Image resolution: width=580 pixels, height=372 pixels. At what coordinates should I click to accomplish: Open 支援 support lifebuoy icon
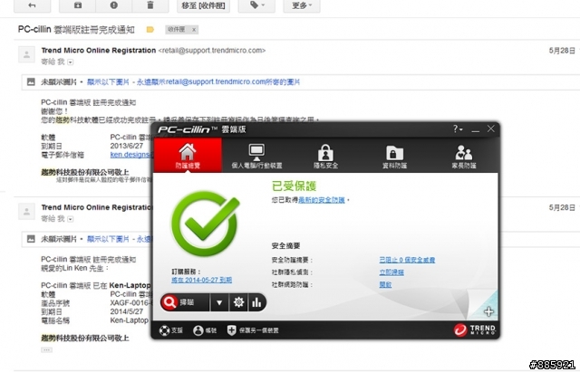[x=171, y=330]
